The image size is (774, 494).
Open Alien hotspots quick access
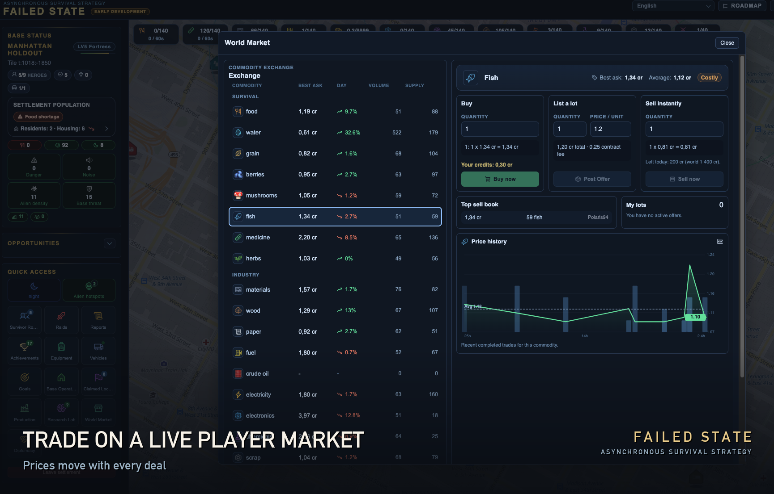89,290
